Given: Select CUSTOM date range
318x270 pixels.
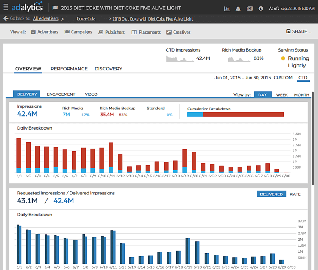Looking at the screenshot, I should click(283, 78).
